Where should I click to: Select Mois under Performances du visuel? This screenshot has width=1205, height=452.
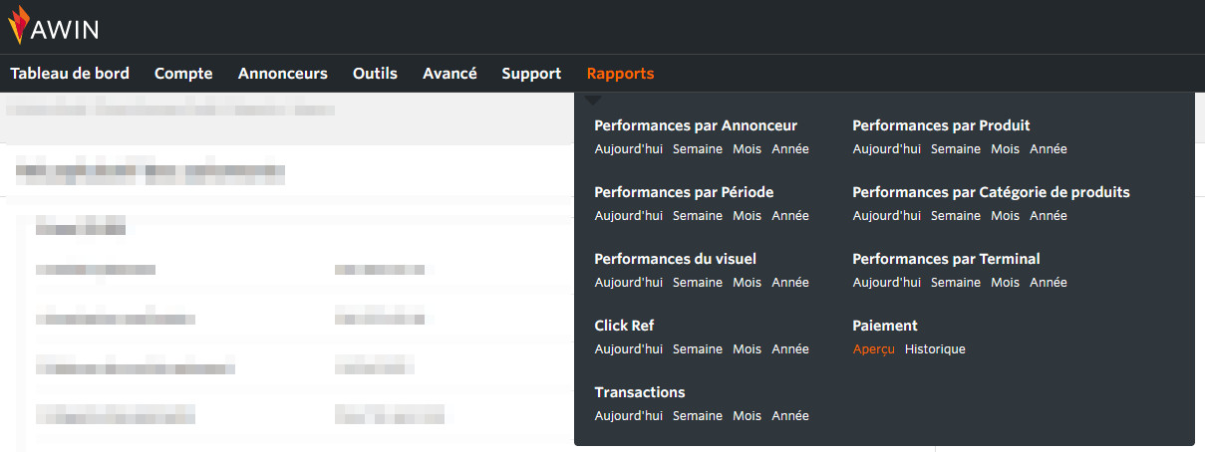[747, 283]
